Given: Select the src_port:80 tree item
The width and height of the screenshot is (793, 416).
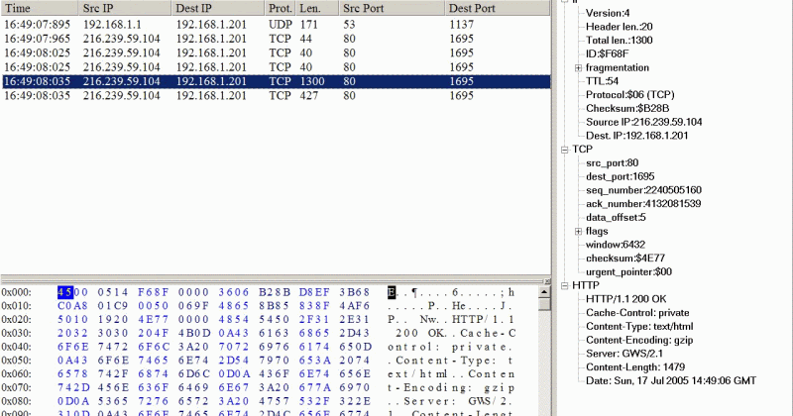Looking at the screenshot, I should tap(612, 163).
